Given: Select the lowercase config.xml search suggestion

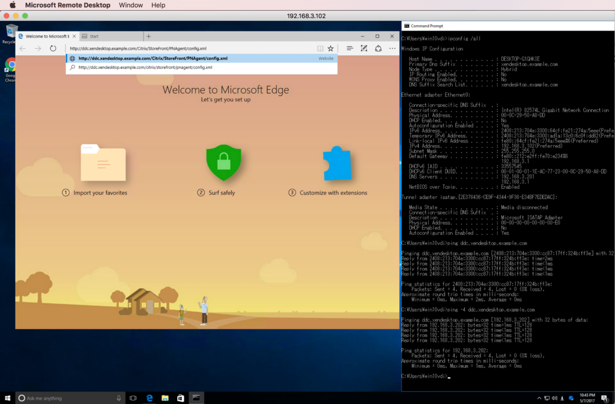Looking at the screenshot, I should click(x=202, y=67).
